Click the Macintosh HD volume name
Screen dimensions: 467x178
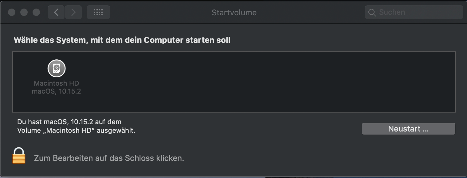tap(57, 83)
